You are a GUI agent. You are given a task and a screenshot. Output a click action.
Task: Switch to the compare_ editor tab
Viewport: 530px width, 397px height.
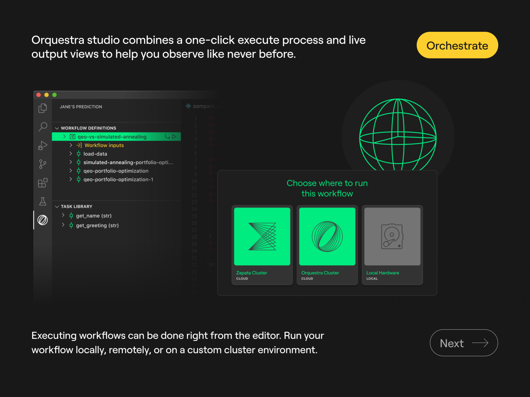pyautogui.click(x=202, y=106)
